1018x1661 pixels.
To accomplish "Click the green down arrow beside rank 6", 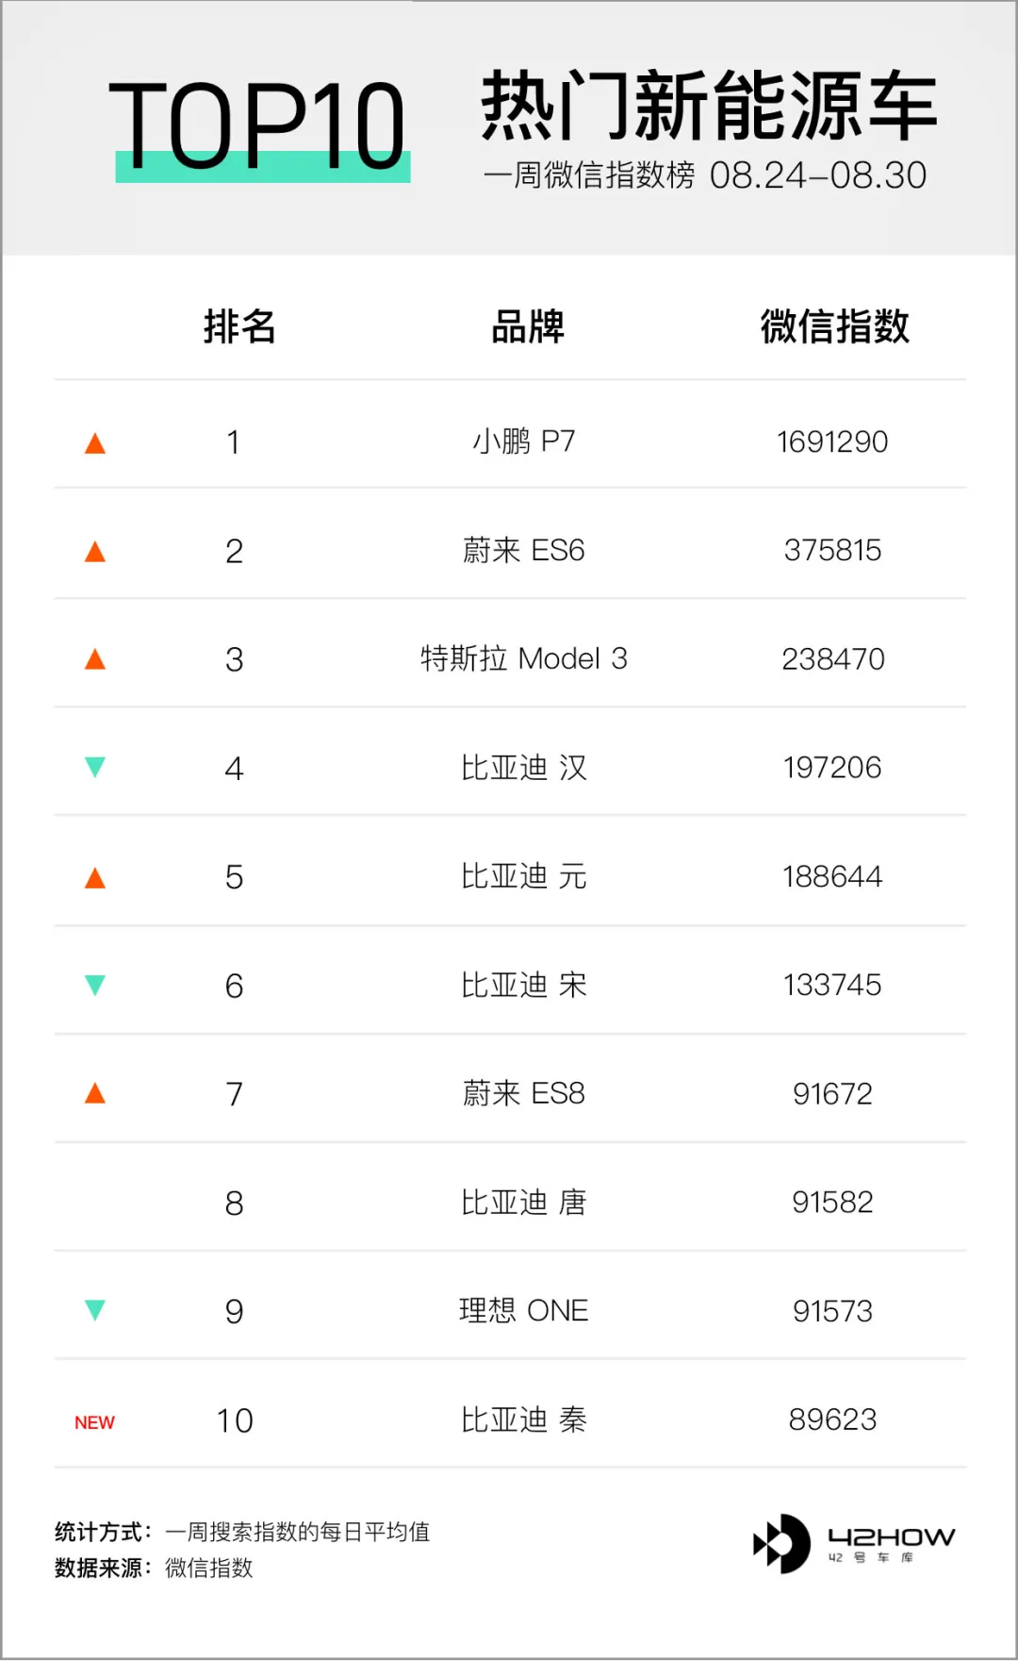I will tap(95, 986).
